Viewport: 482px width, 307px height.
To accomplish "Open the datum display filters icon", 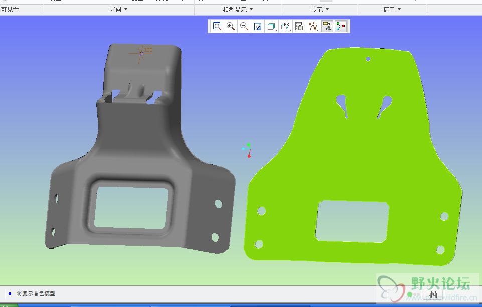I will 313,26.
